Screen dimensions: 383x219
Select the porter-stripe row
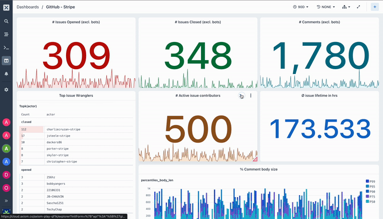click(76, 149)
